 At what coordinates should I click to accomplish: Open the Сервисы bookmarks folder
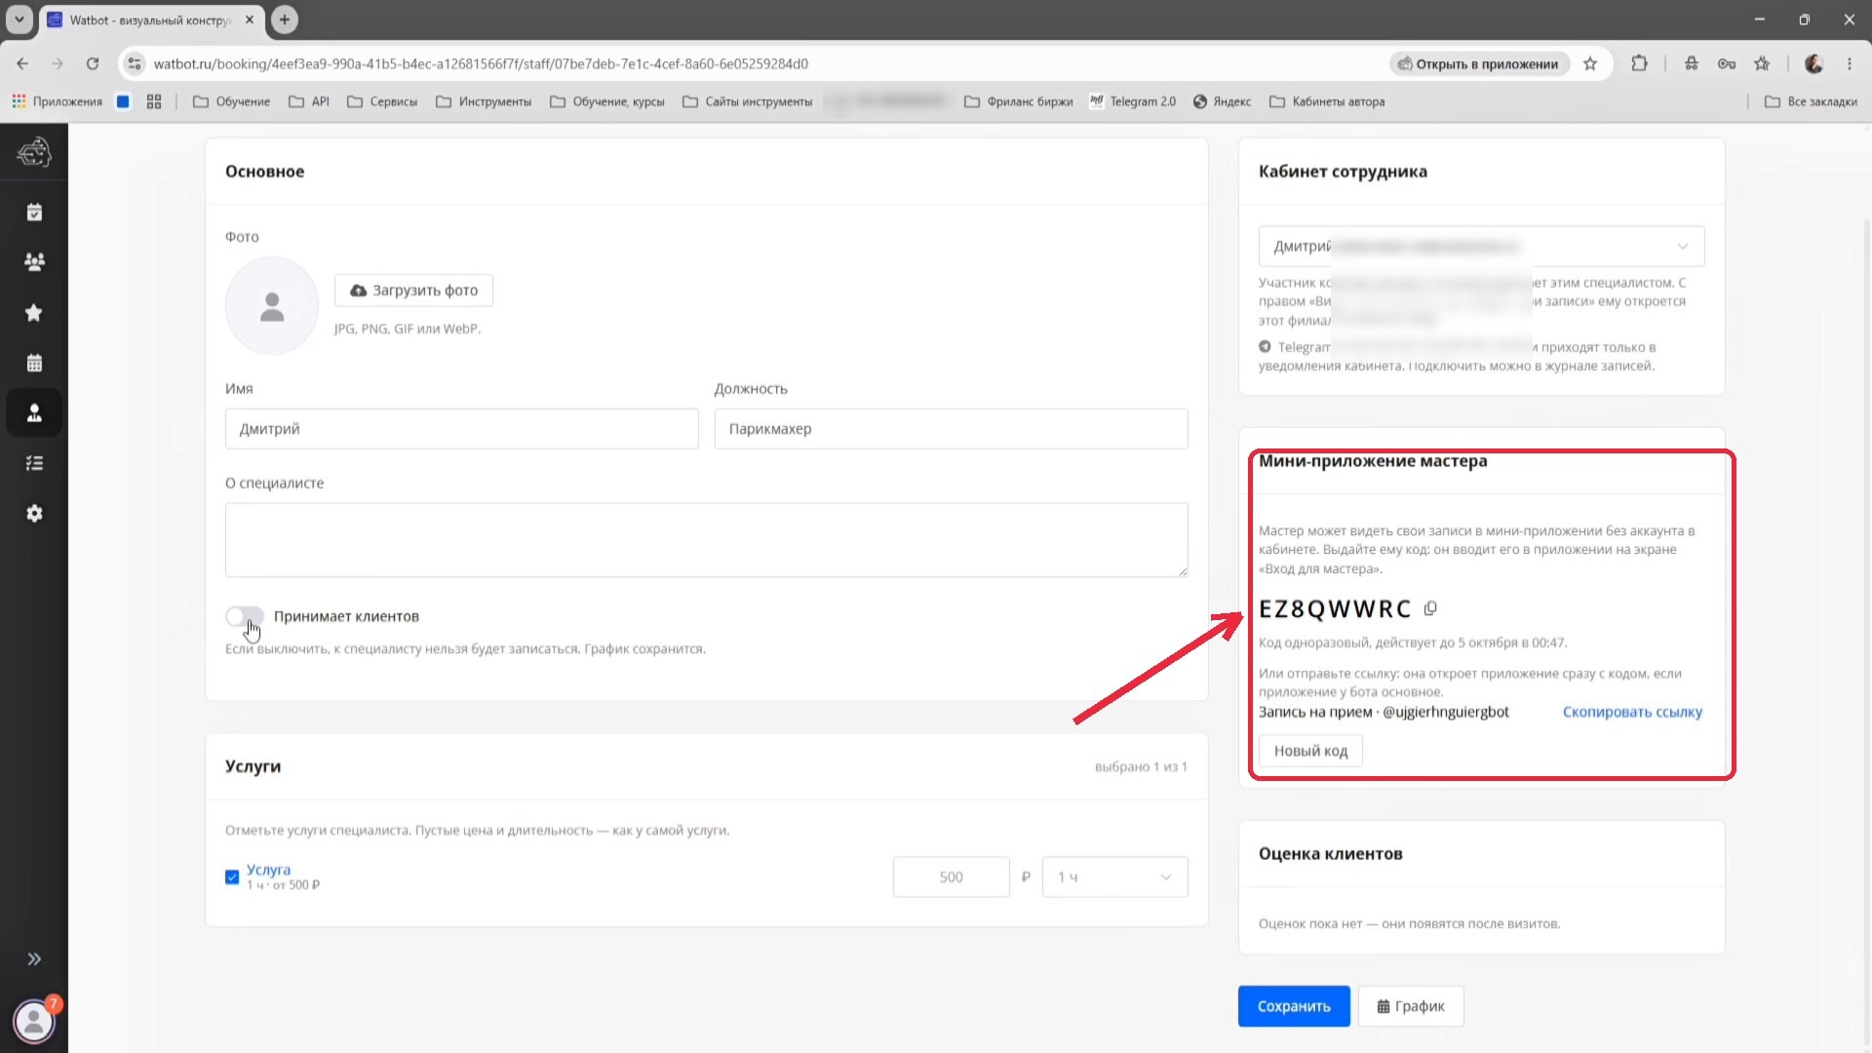click(x=382, y=101)
